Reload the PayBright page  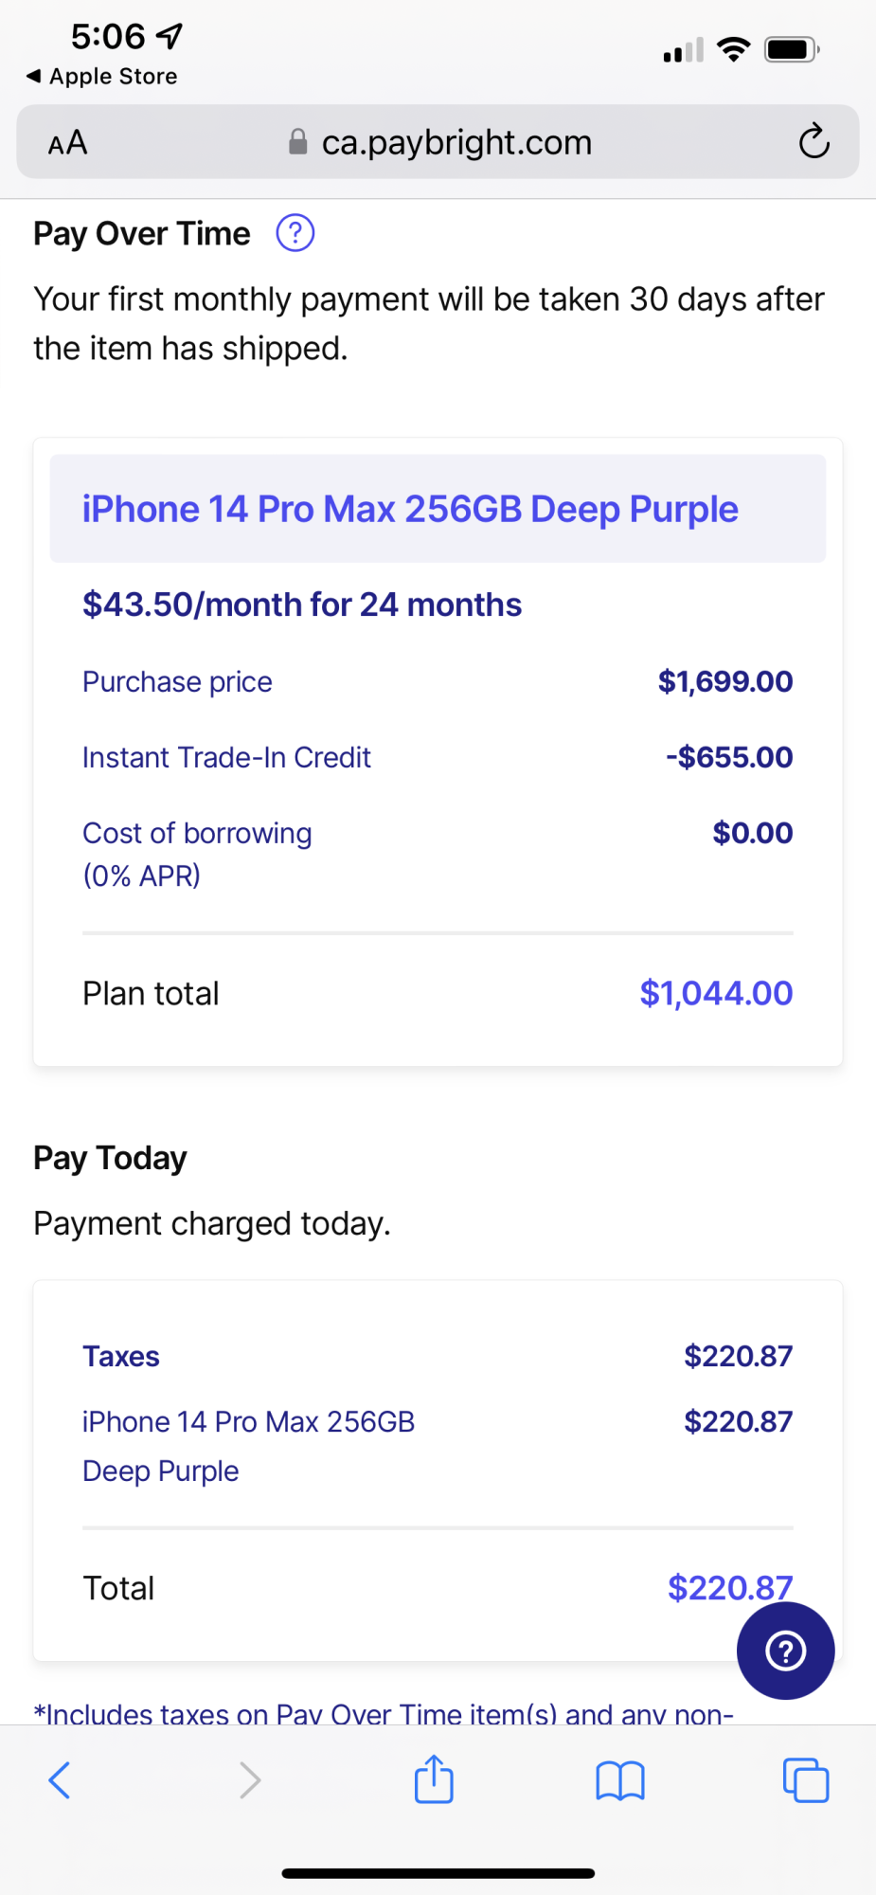pos(813,142)
